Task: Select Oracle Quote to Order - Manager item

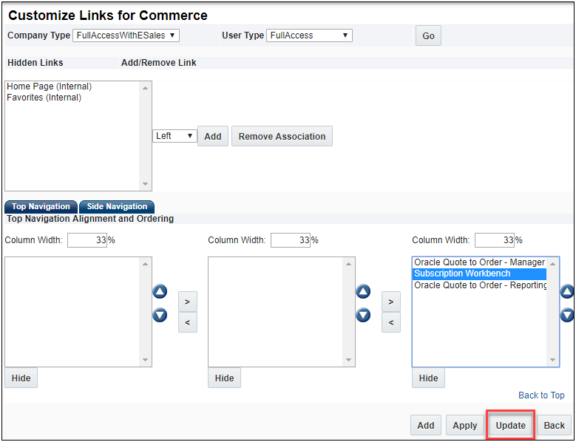Action: 479,262
